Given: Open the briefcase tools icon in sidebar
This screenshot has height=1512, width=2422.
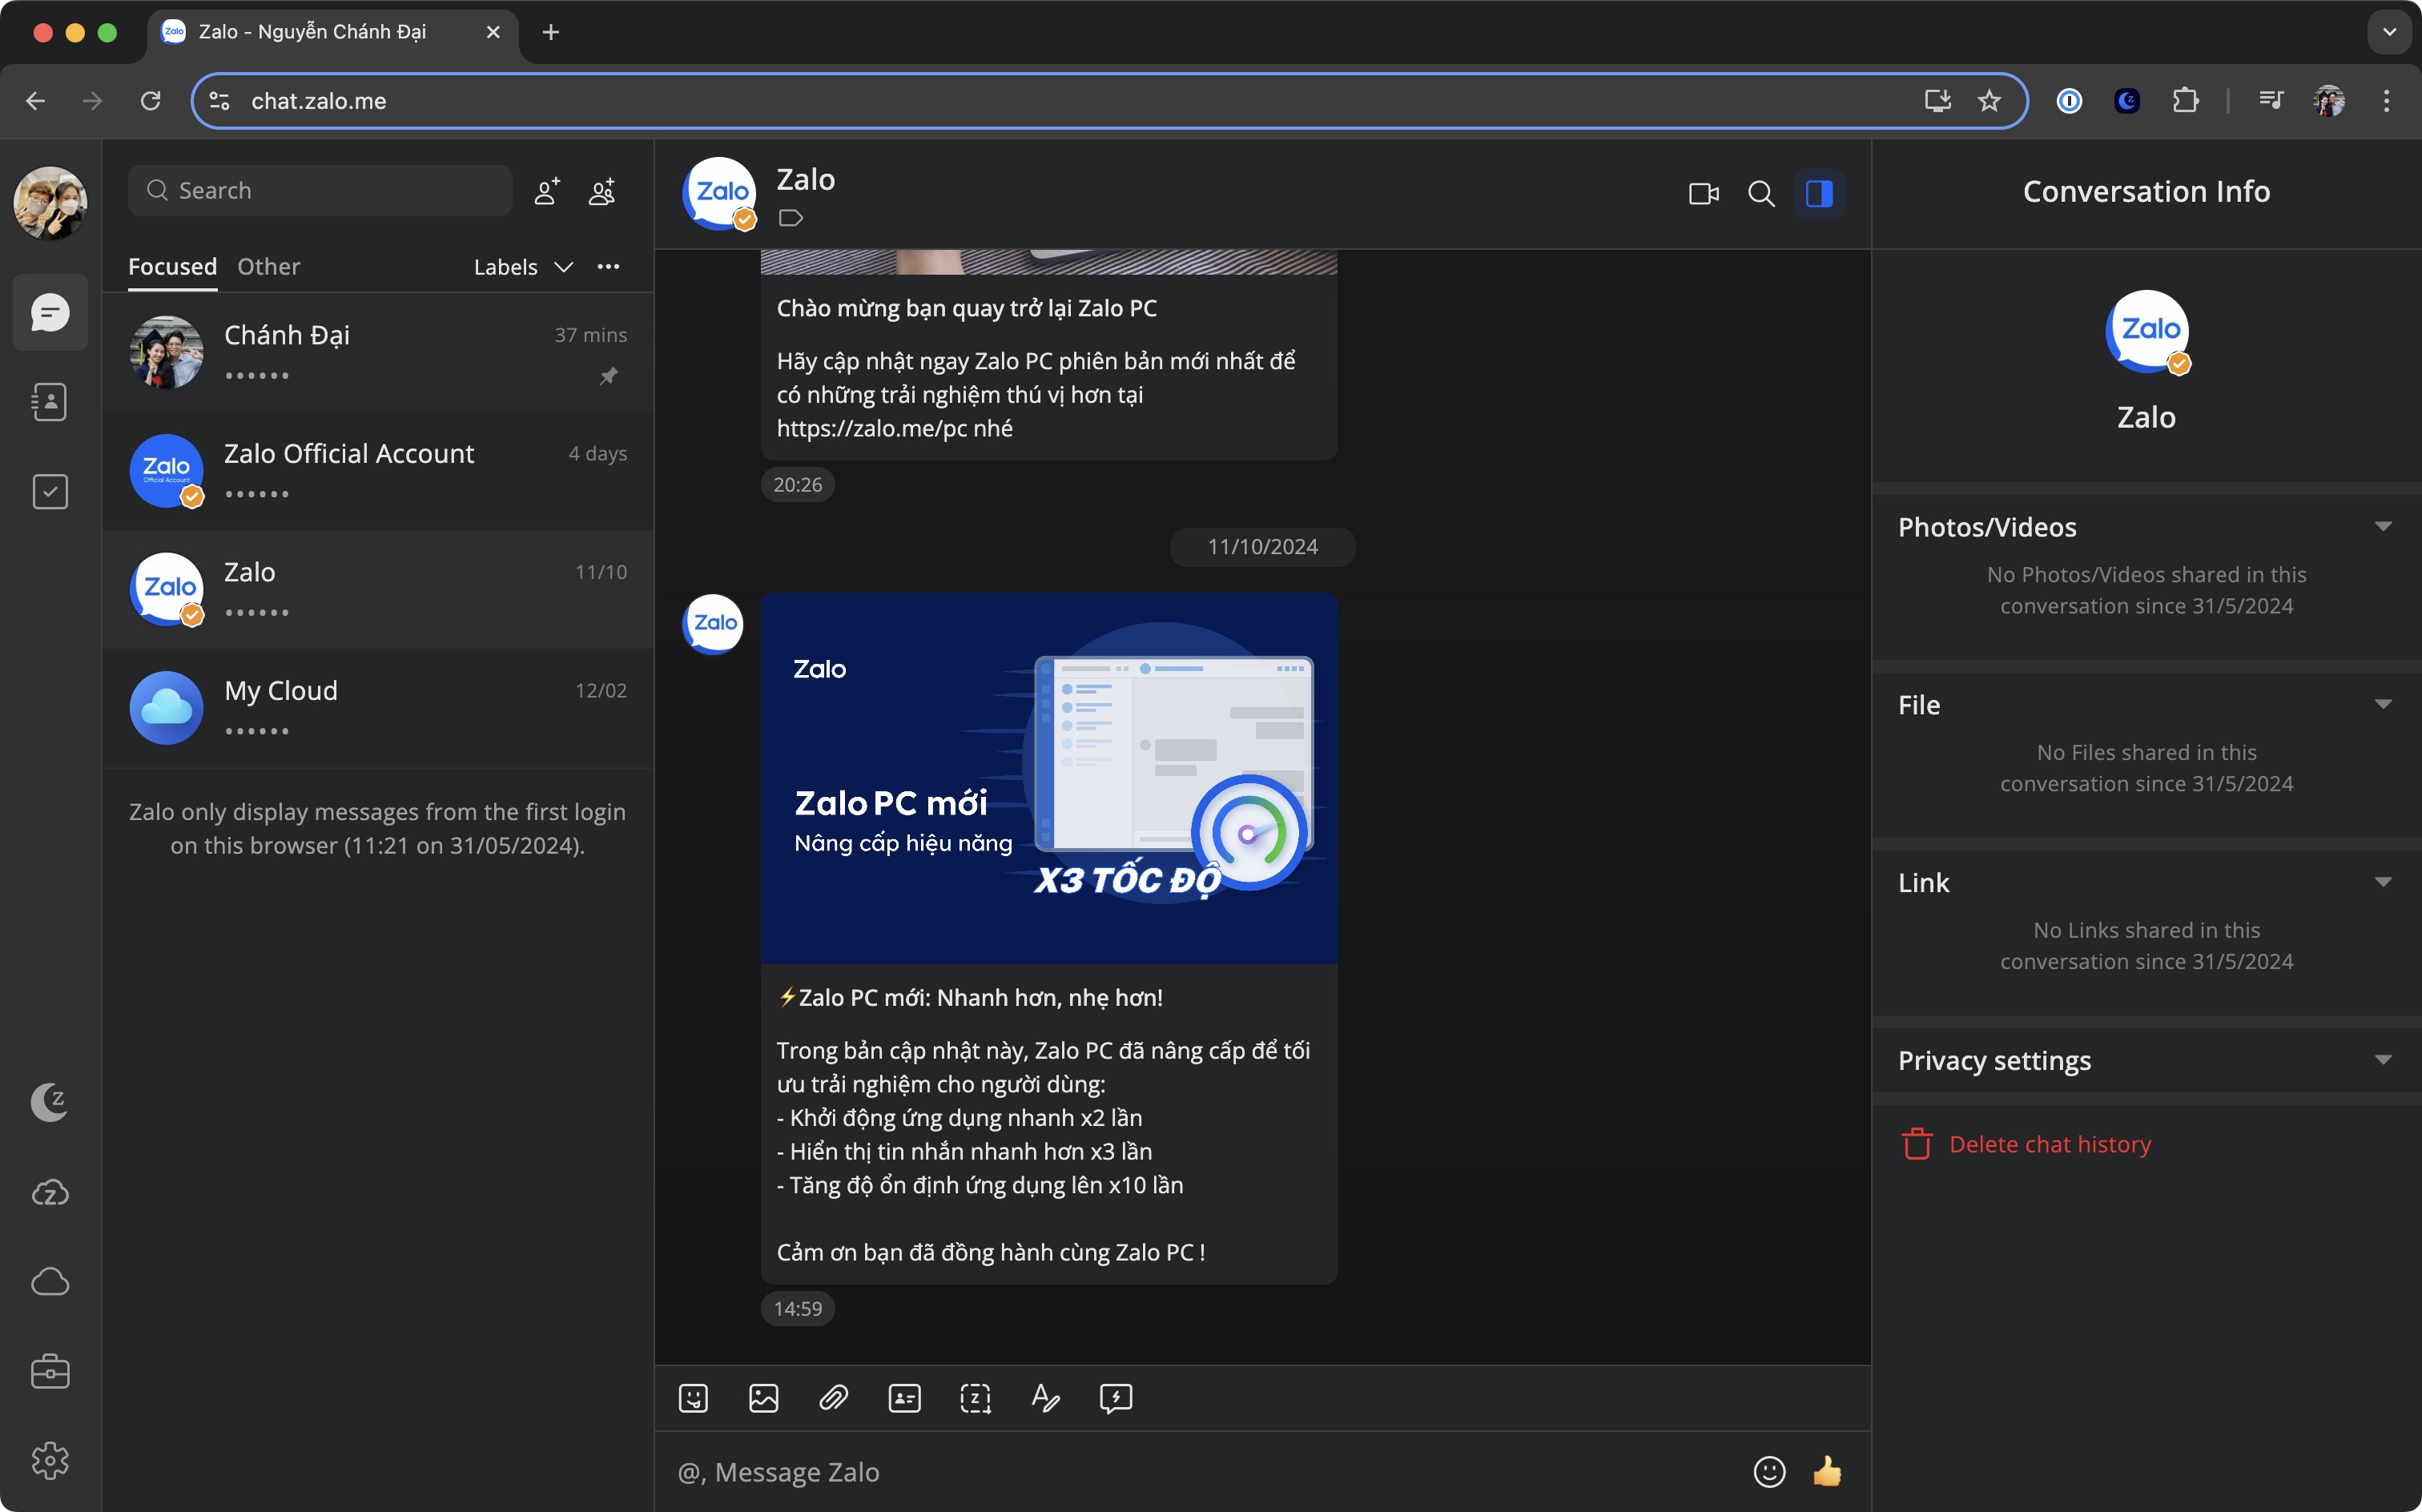Looking at the screenshot, I should pyautogui.click(x=50, y=1371).
